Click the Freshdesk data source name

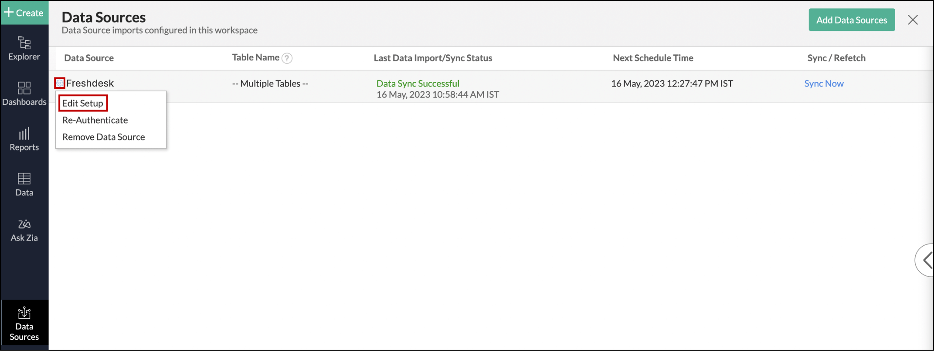click(x=90, y=83)
